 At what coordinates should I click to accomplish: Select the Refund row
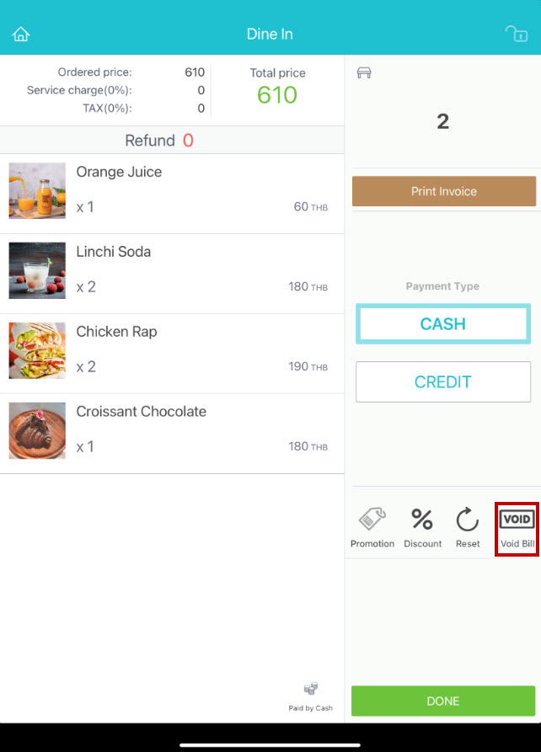[x=172, y=141]
